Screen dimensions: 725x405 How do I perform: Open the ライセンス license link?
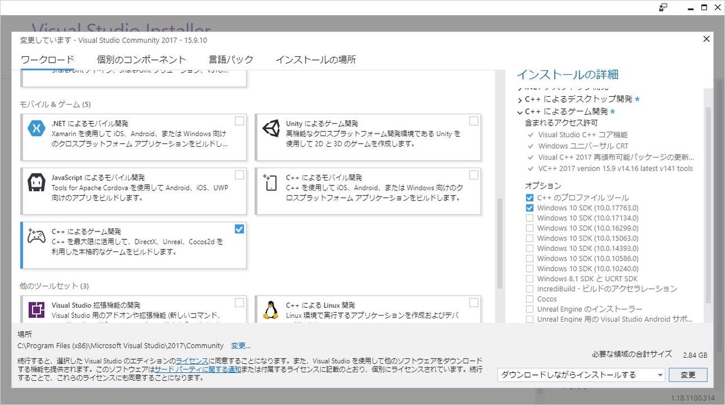tap(192, 360)
